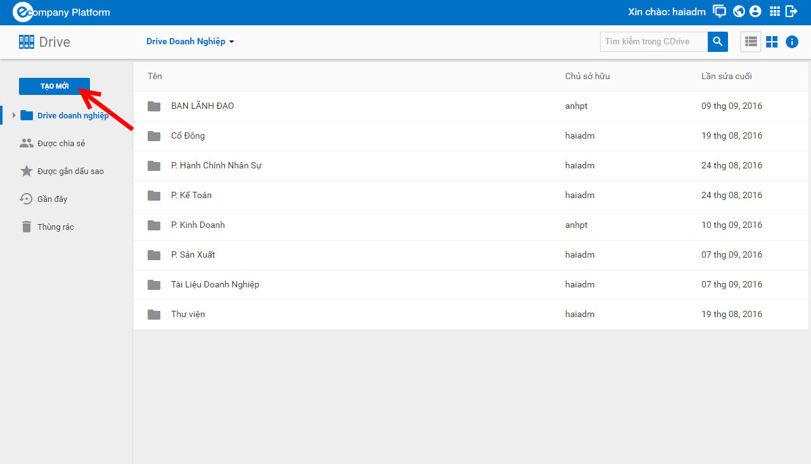Click the Drive binders icon
This screenshot has height=464, width=811.
pyautogui.click(x=27, y=42)
